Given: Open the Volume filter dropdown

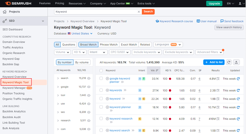Looking at the screenshot, I should (x=62, y=52).
